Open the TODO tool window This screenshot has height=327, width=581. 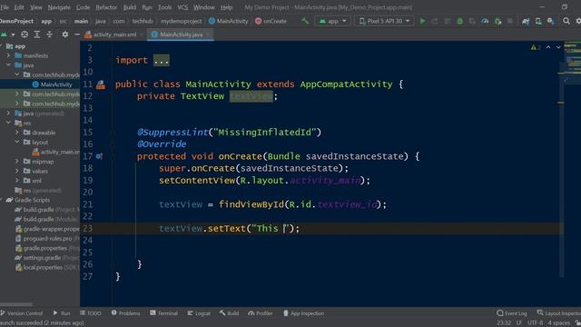point(91,313)
